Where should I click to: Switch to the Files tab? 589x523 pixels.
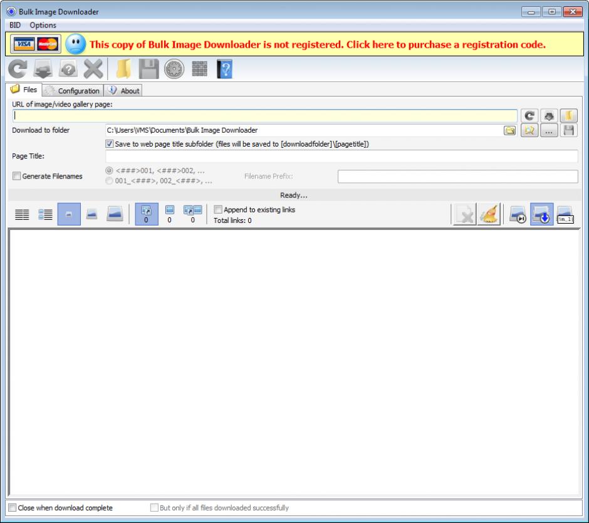point(24,90)
